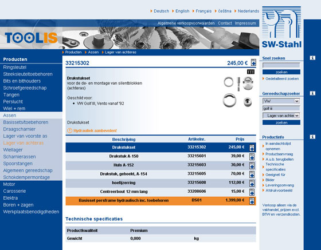Click zoeken button under Gereedschapzoeker
The width and height of the screenshot is (321, 250).
point(281,122)
